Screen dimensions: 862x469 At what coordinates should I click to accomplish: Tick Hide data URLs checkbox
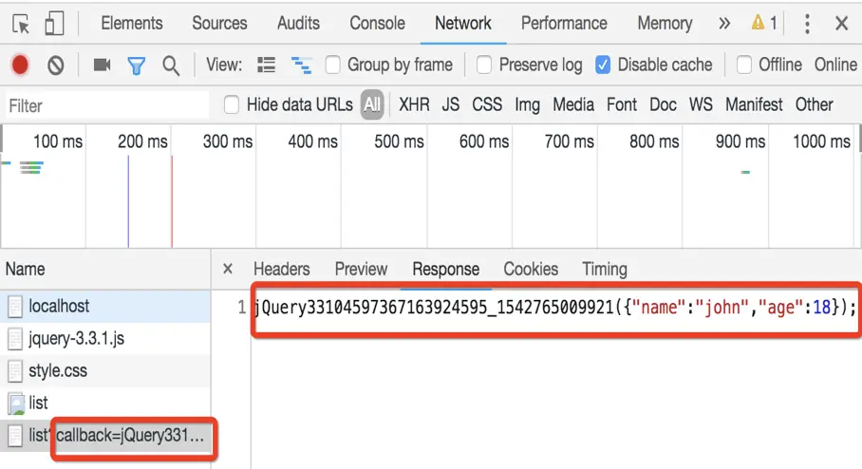pyautogui.click(x=232, y=104)
